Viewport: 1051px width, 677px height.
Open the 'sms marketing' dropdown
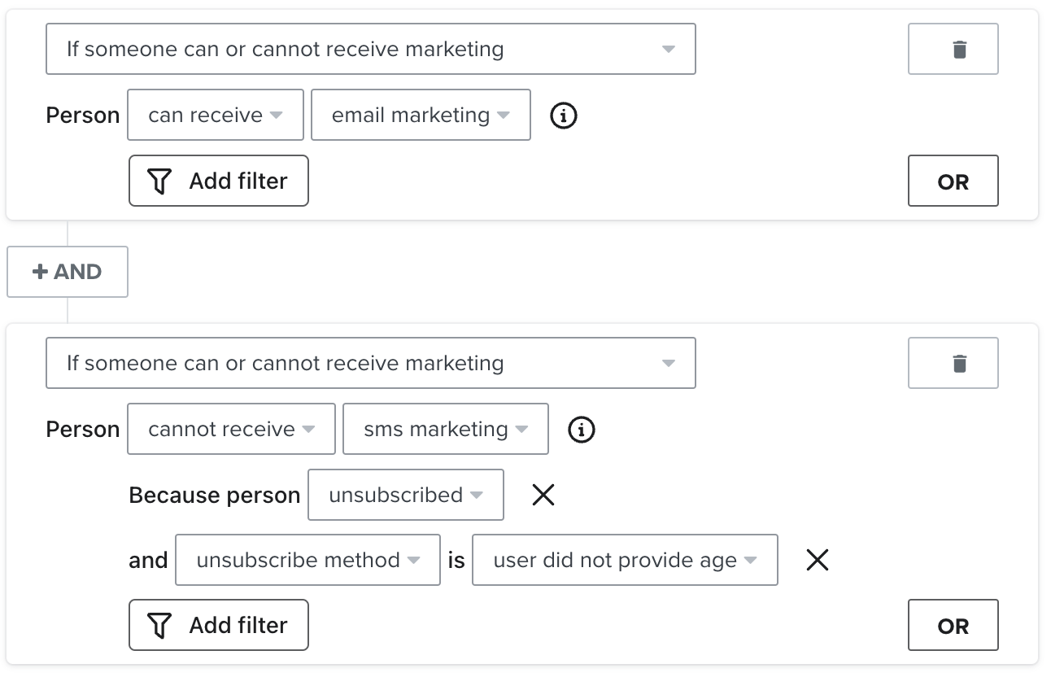pos(445,429)
